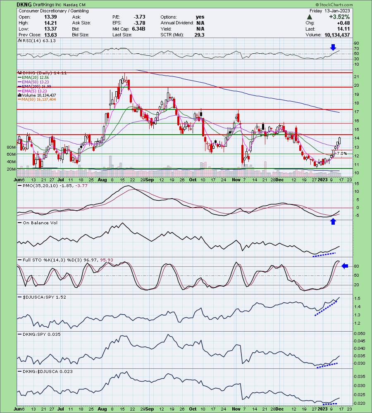Viewport: 372px width, 413px height.
Task: Click the header Volume value 10,134,437
Action: pos(337,35)
